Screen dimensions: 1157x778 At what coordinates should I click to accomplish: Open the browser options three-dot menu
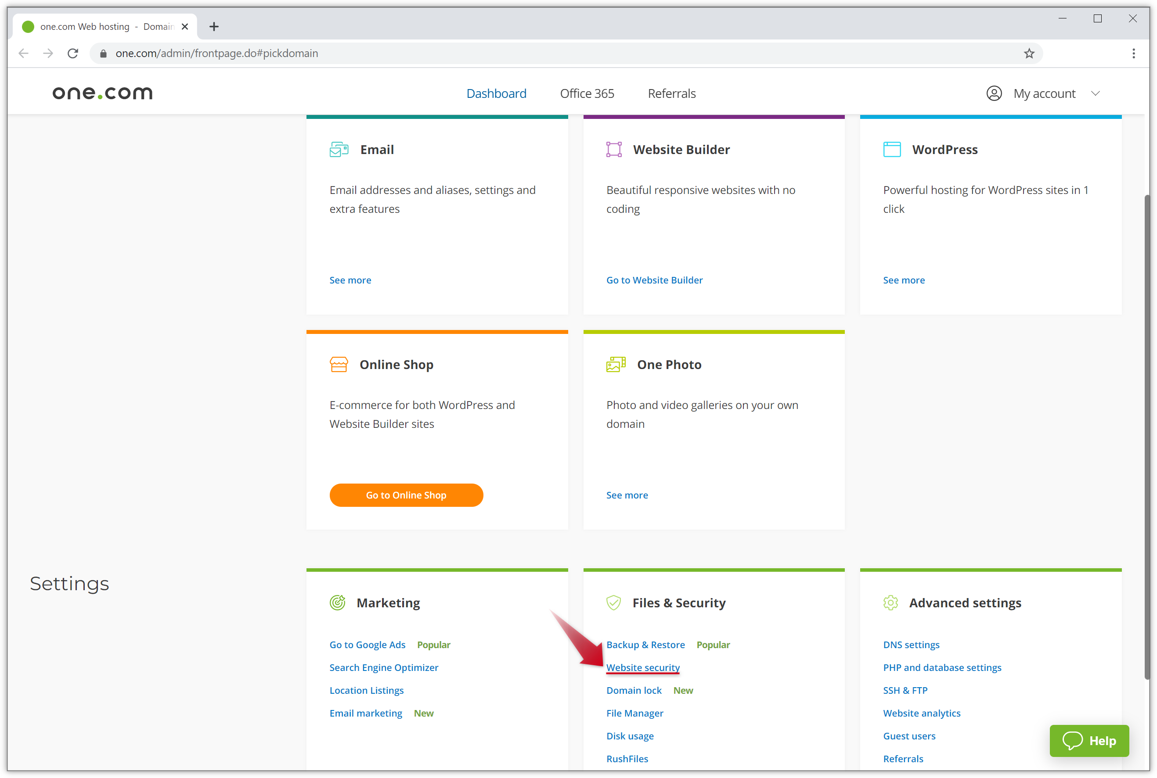point(1133,53)
